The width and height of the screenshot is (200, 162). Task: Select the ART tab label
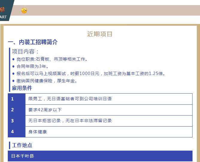pos(3,17)
